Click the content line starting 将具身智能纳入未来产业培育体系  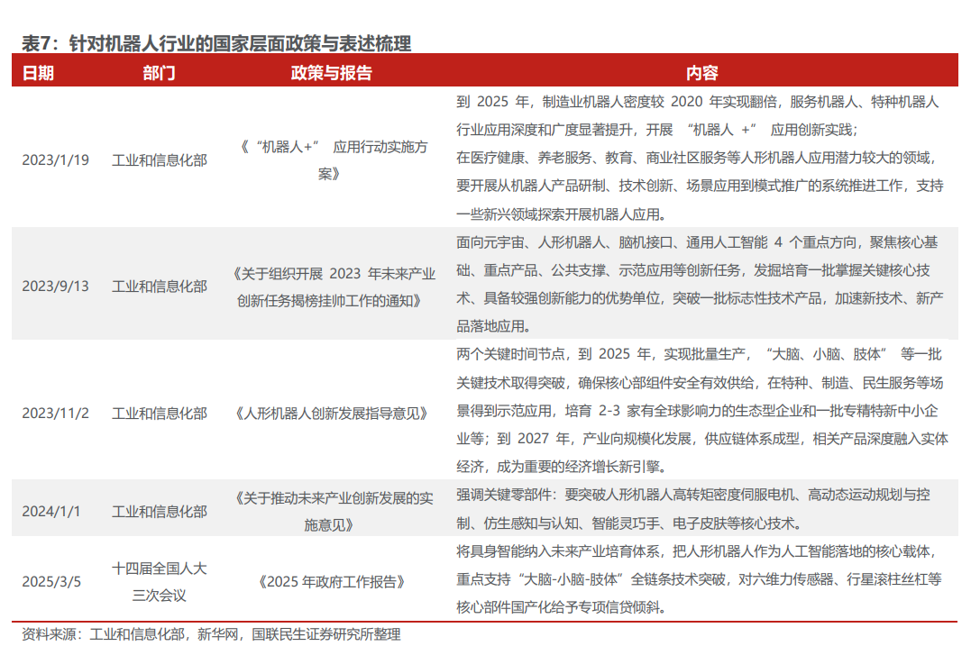(697, 550)
